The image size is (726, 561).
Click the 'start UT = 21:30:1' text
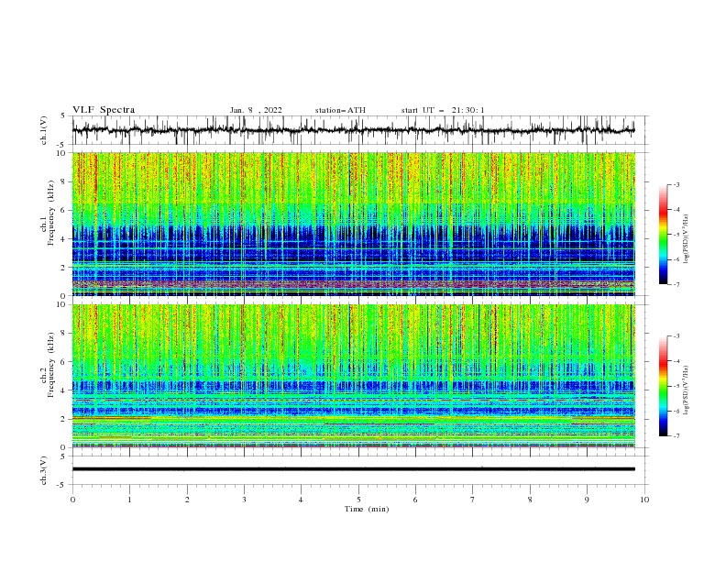[x=443, y=110]
